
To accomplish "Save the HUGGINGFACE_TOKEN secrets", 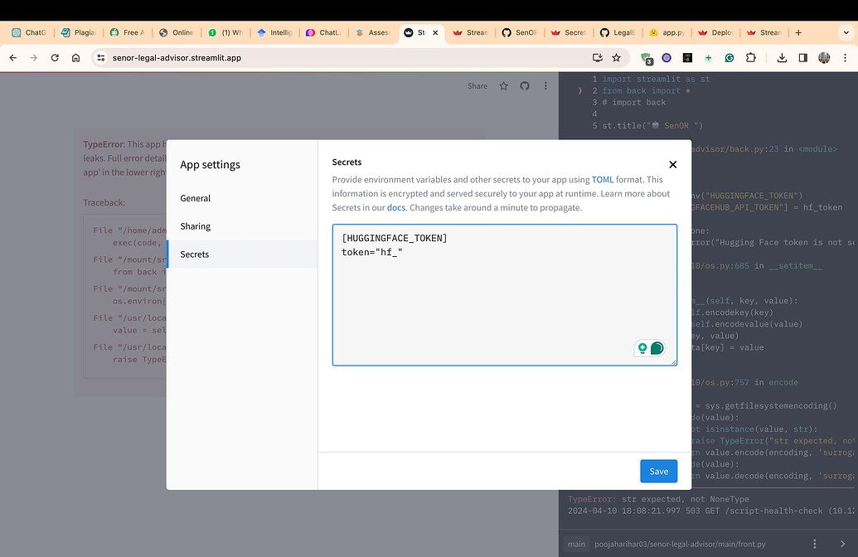I will [x=658, y=471].
